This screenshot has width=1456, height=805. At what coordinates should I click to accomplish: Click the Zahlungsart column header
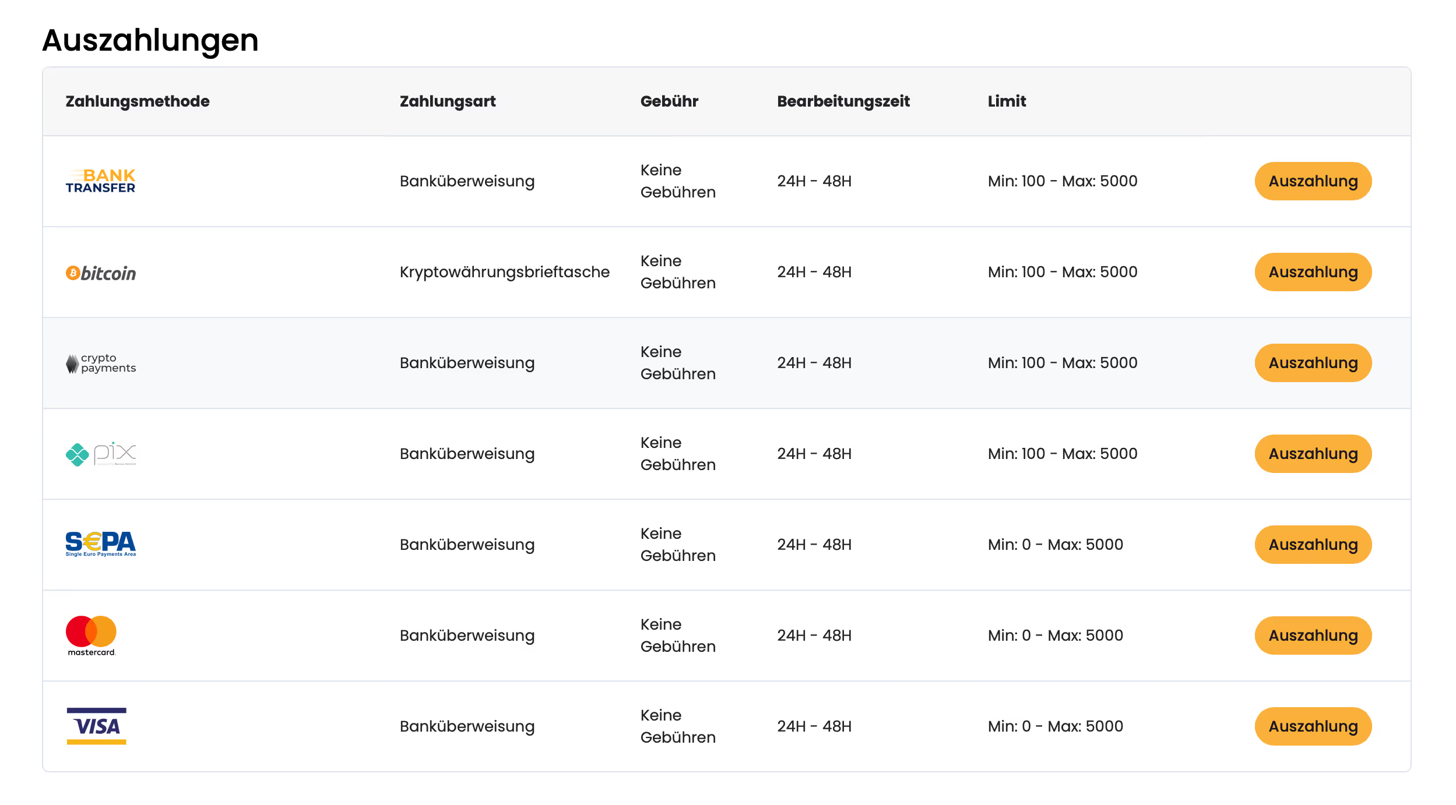pyautogui.click(x=448, y=101)
